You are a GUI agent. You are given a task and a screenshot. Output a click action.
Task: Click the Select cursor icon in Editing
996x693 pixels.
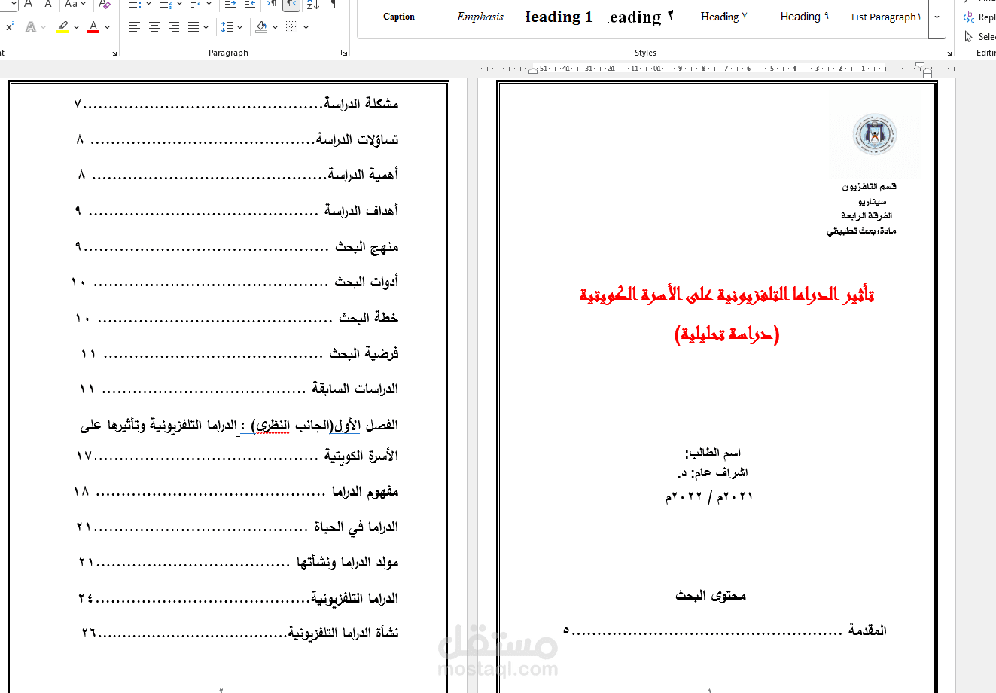[969, 36]
